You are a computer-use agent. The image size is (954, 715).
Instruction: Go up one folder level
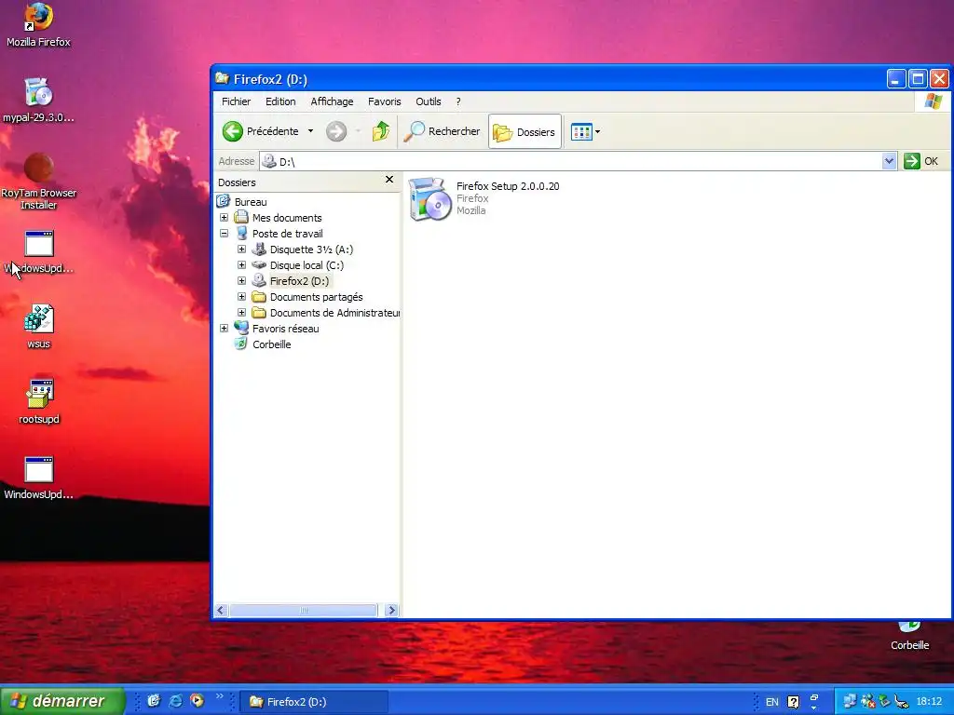[381, 131]
